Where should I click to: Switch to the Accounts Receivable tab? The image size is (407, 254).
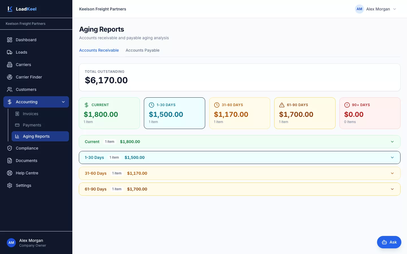99,50
